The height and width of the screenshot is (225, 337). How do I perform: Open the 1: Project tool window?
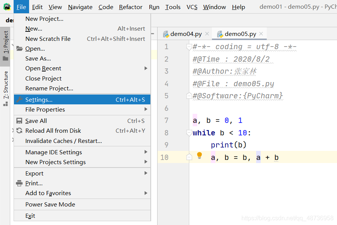[x=6, y=46]
